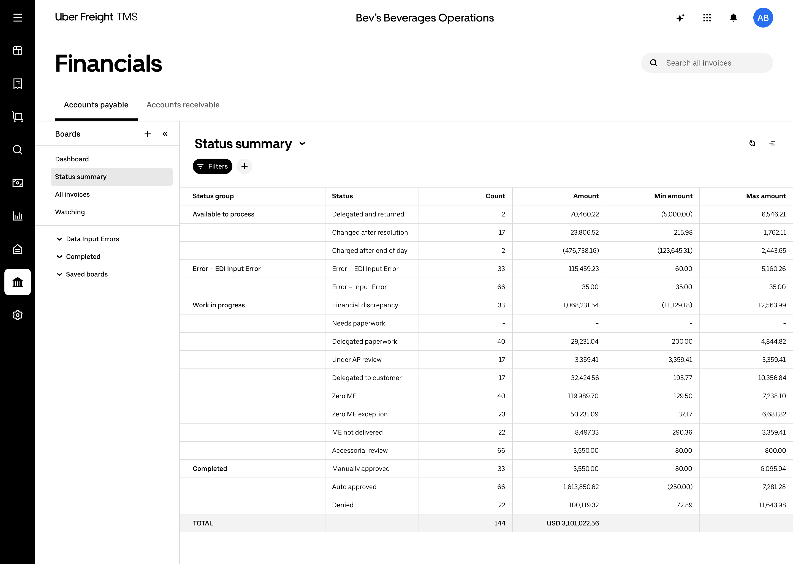Focus the Search all invoices field
Image resolution: width=793 pixels, height=564 pixels.
click(707, 63)
